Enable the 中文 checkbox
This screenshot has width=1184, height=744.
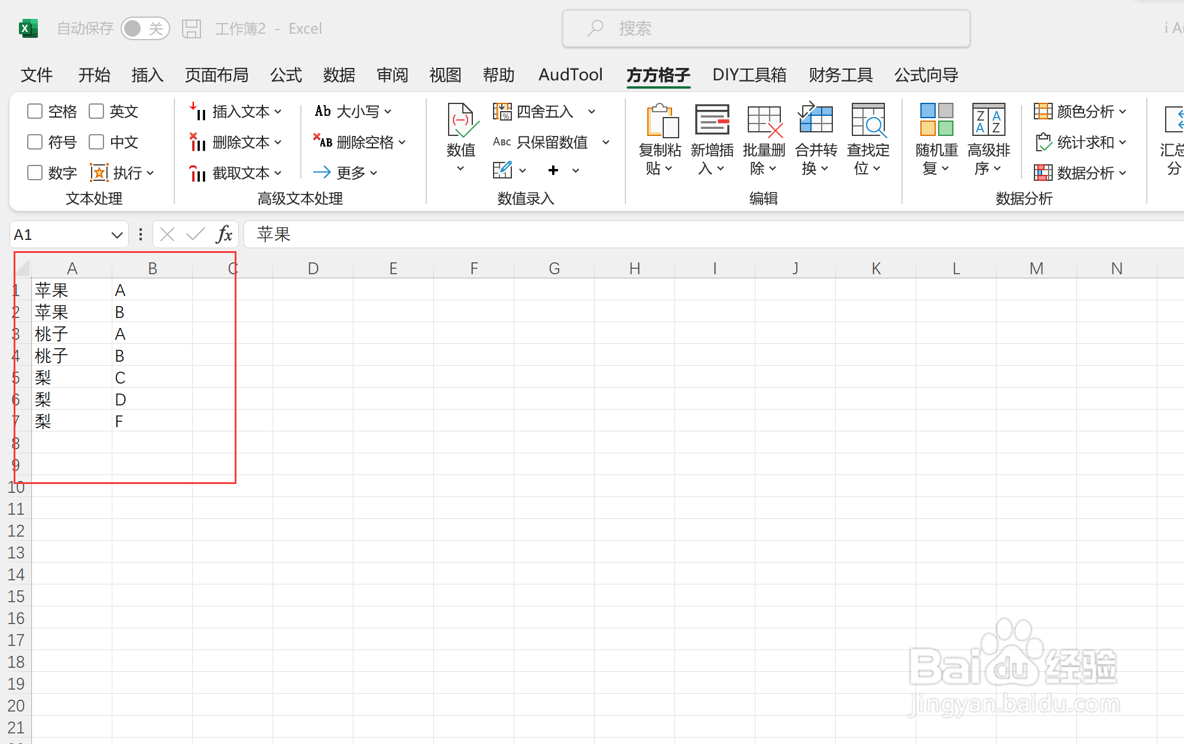tap(96, 142)
